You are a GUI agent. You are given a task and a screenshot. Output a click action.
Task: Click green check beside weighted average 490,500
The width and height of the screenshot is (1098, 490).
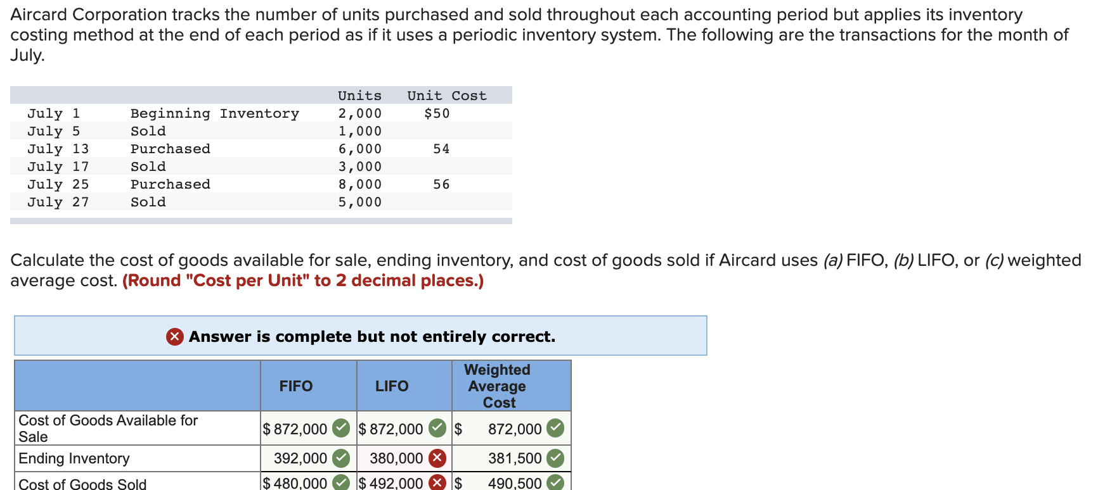[x=555, y=483]
